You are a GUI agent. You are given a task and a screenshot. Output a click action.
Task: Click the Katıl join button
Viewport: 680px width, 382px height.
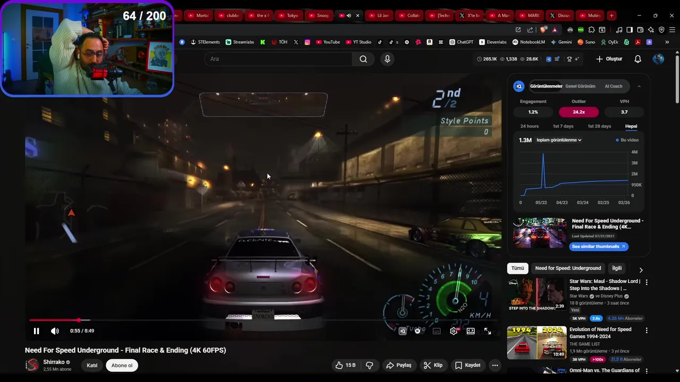pos(92,365)
